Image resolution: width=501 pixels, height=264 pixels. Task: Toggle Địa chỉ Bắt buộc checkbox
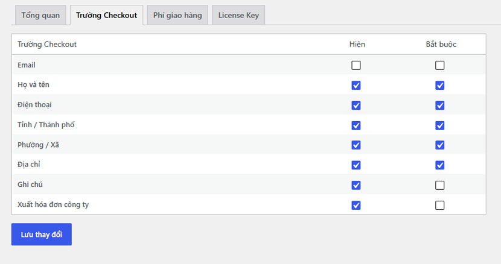(439, 165)
